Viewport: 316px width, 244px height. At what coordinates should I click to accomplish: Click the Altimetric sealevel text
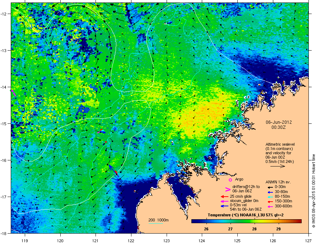coord(280,144)
